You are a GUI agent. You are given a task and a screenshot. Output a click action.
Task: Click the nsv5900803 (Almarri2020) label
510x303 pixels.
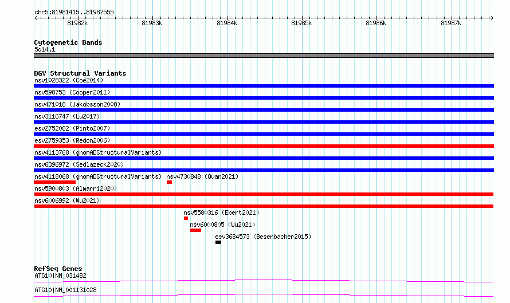76,188
